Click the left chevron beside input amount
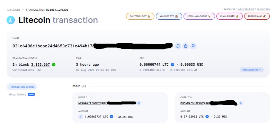Viewport: 276px width, 130px height. coord(81,117)
